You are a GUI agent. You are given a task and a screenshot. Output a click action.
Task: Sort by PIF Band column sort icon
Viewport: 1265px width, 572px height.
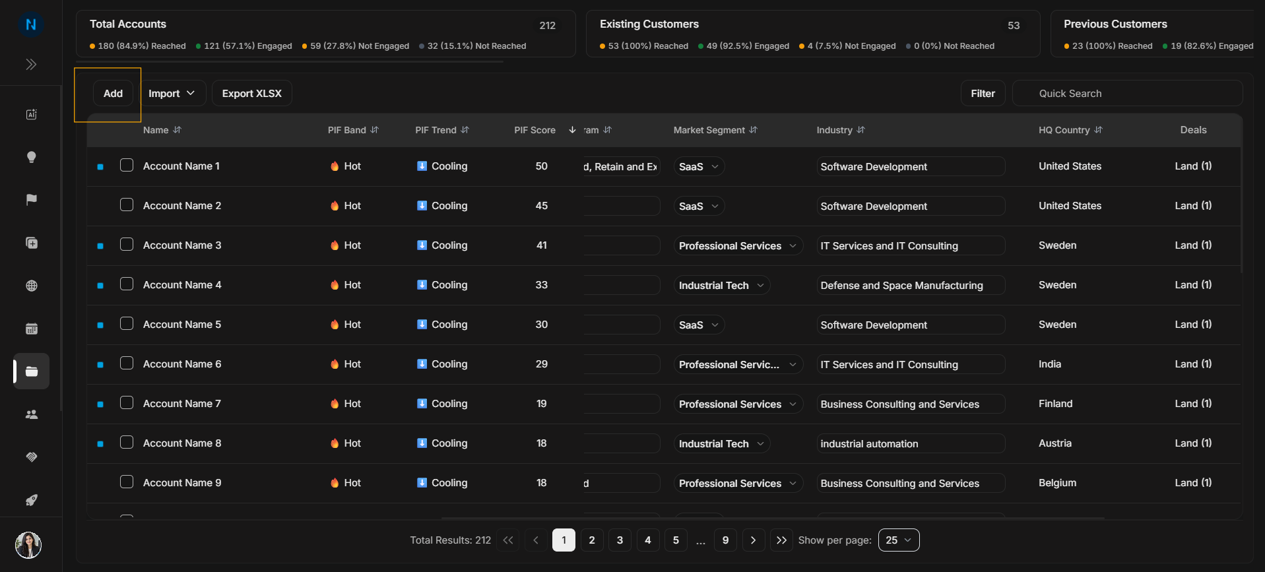coord(375,130)
